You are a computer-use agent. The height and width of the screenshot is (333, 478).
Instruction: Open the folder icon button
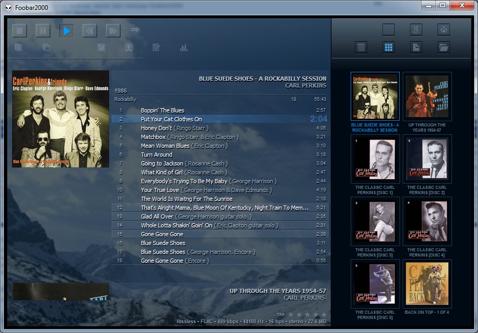(x=444, y=47)
